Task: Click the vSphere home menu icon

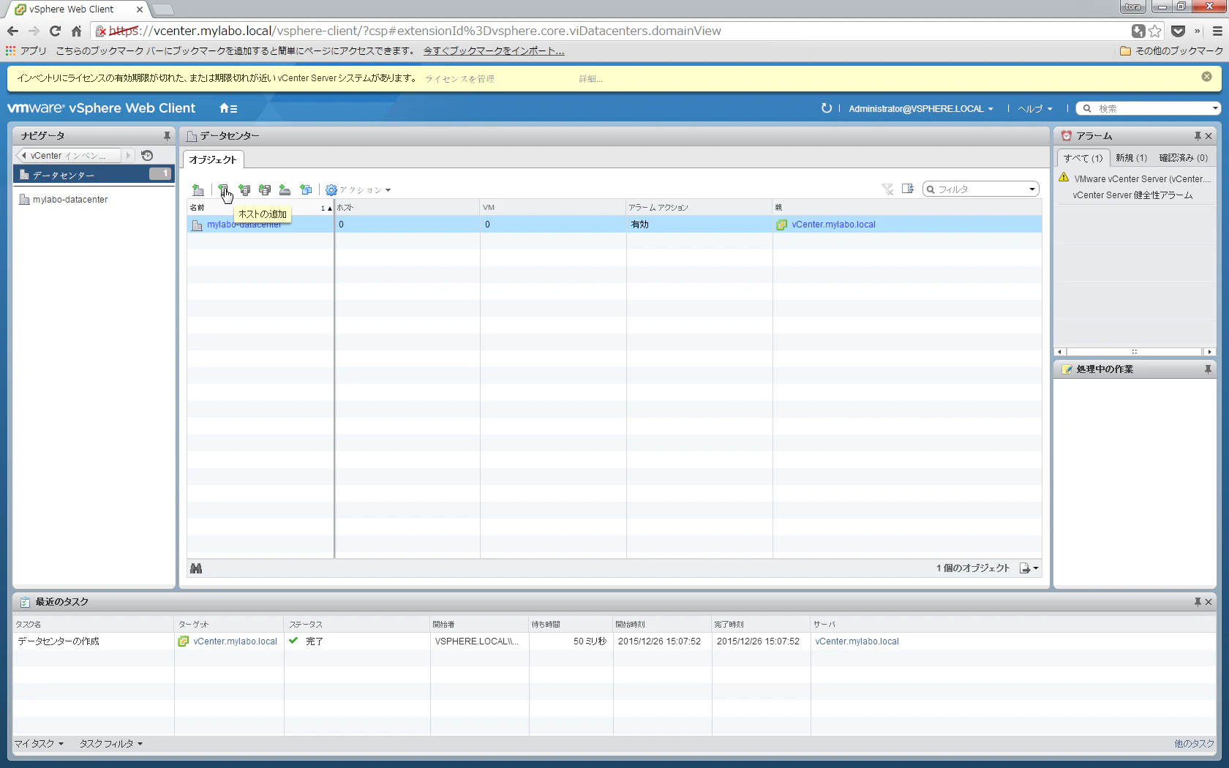Action: [228, 108]
